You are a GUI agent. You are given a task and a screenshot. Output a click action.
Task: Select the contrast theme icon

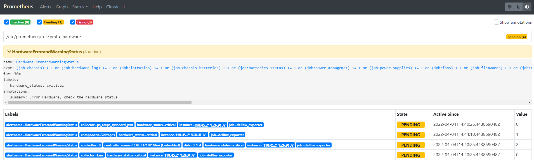pyautogui.click(x=527, y=7)
